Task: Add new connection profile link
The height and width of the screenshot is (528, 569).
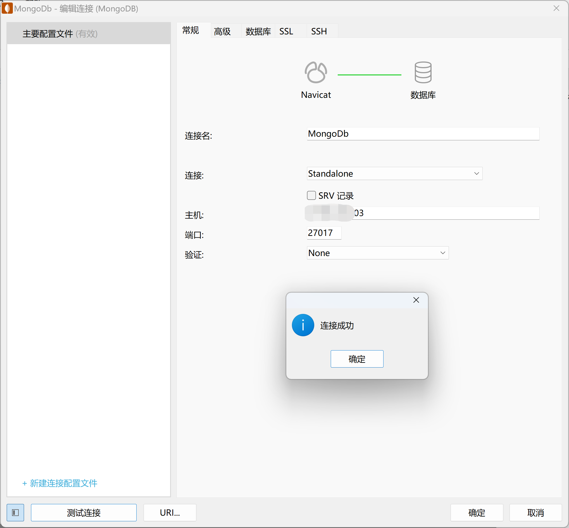Action: click(x=60, y=483)
